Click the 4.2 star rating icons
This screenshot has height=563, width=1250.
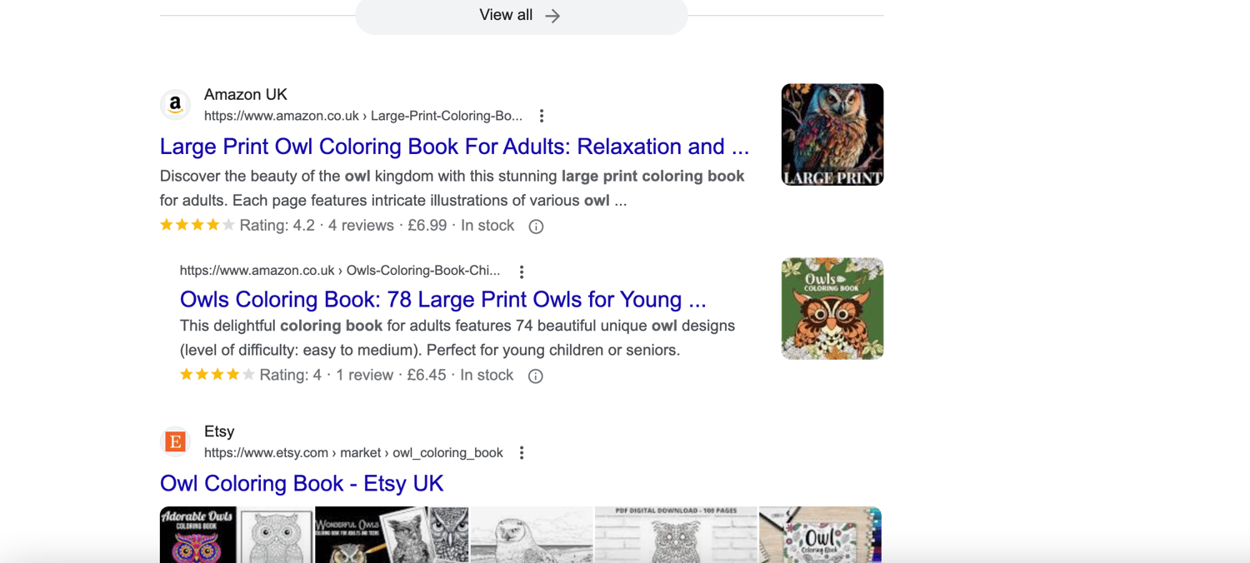point(197,224)
